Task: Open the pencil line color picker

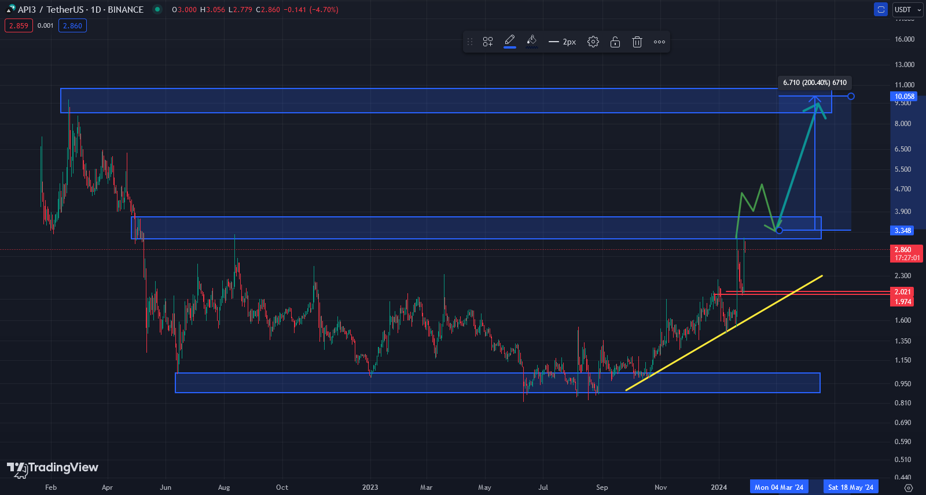Action: click(510, 42)
